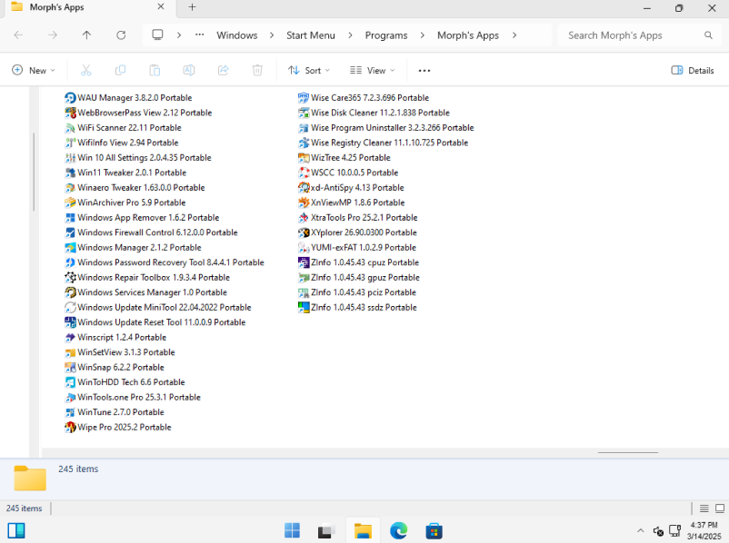Open the Windows Start menu
The image size is (729, 543).
click(x=292, y=530)
